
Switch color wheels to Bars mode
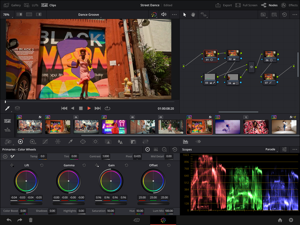tap(156, 149)
